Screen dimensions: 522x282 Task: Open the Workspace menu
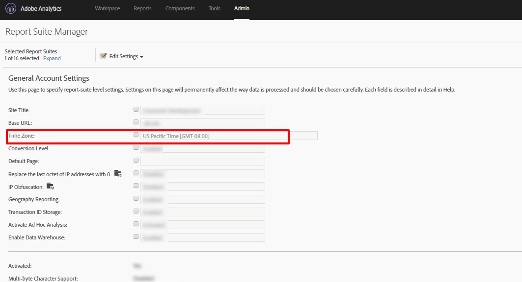[x=107, y=8]
